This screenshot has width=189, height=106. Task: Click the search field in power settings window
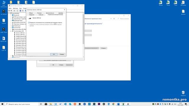124,19
